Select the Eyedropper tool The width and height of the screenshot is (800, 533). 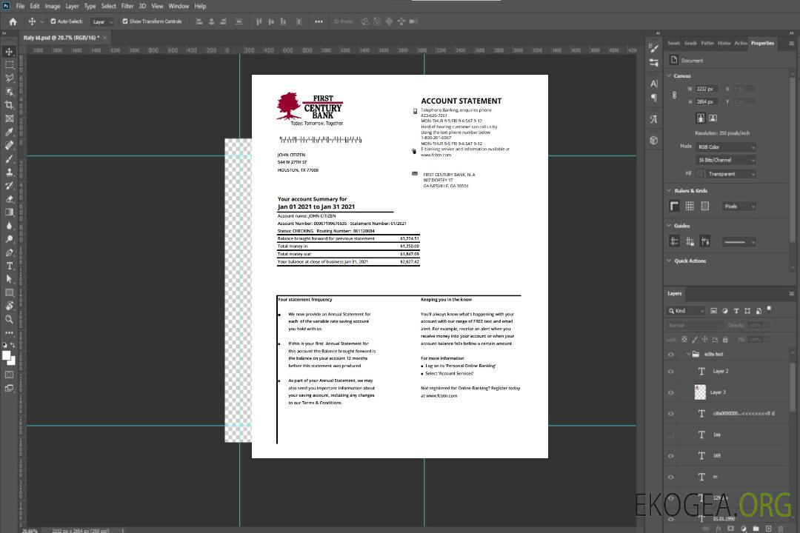pos(9,132)
